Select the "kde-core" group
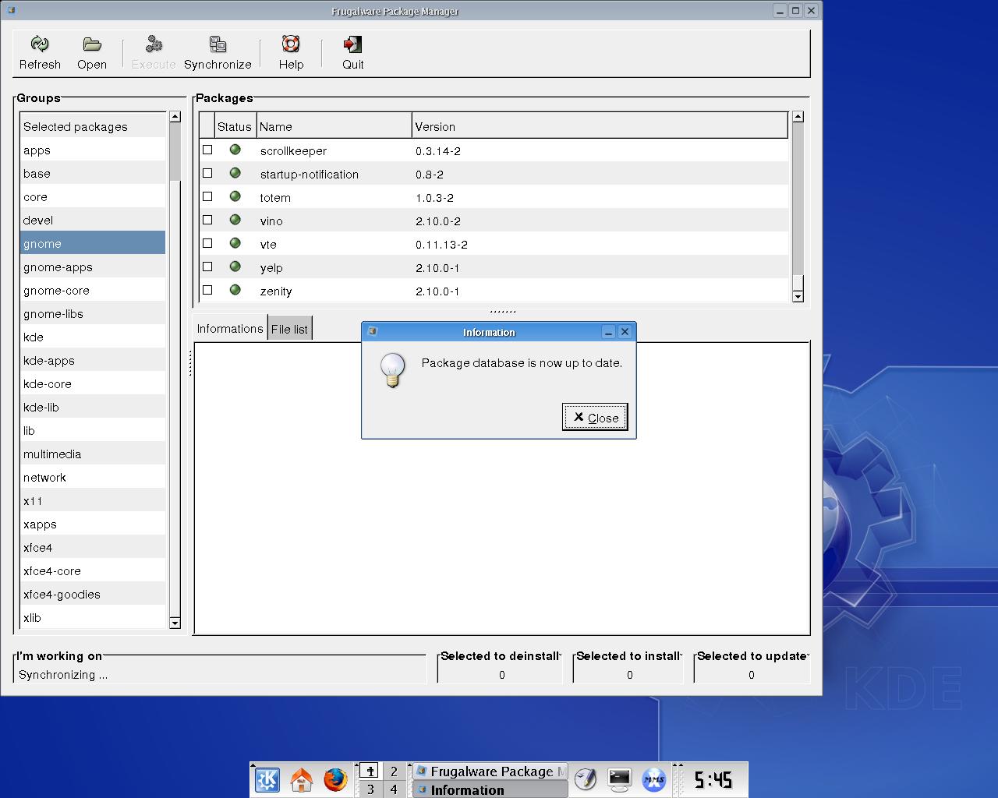Viewport: 998px width, 798px height. (x=93, y=383)
